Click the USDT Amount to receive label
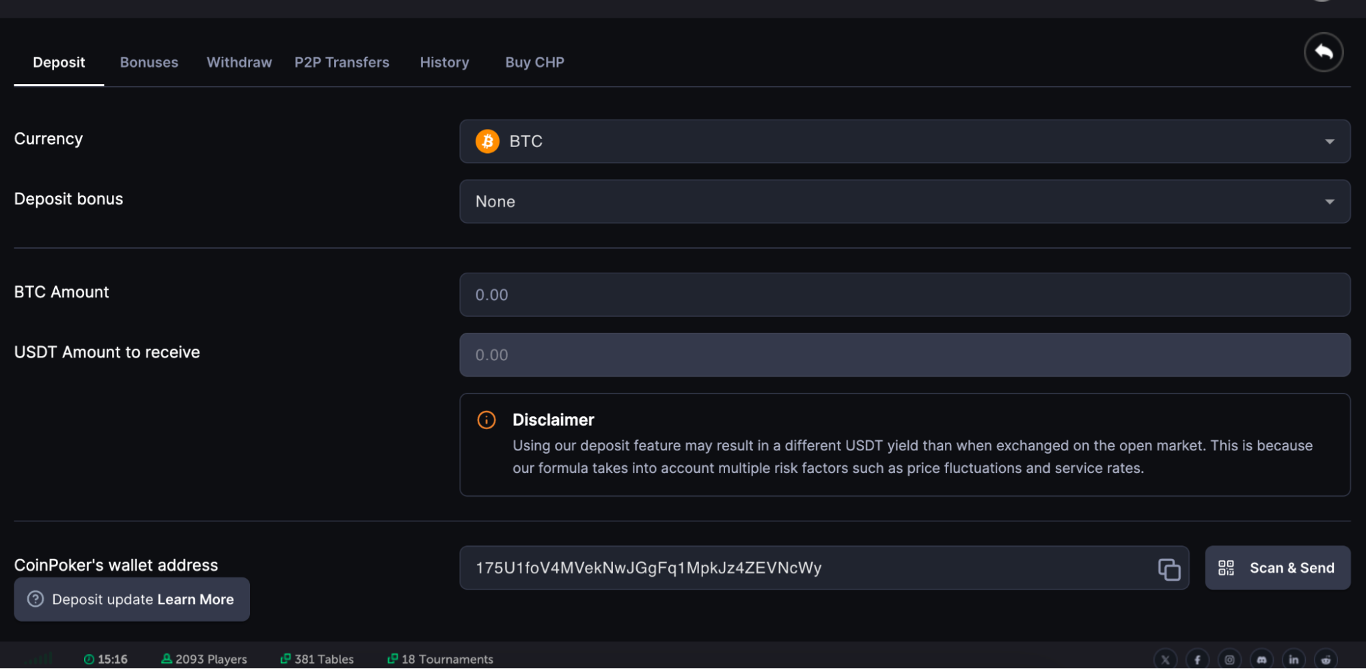Viewport: 1366px width, 669px height. tap(107, 352)
